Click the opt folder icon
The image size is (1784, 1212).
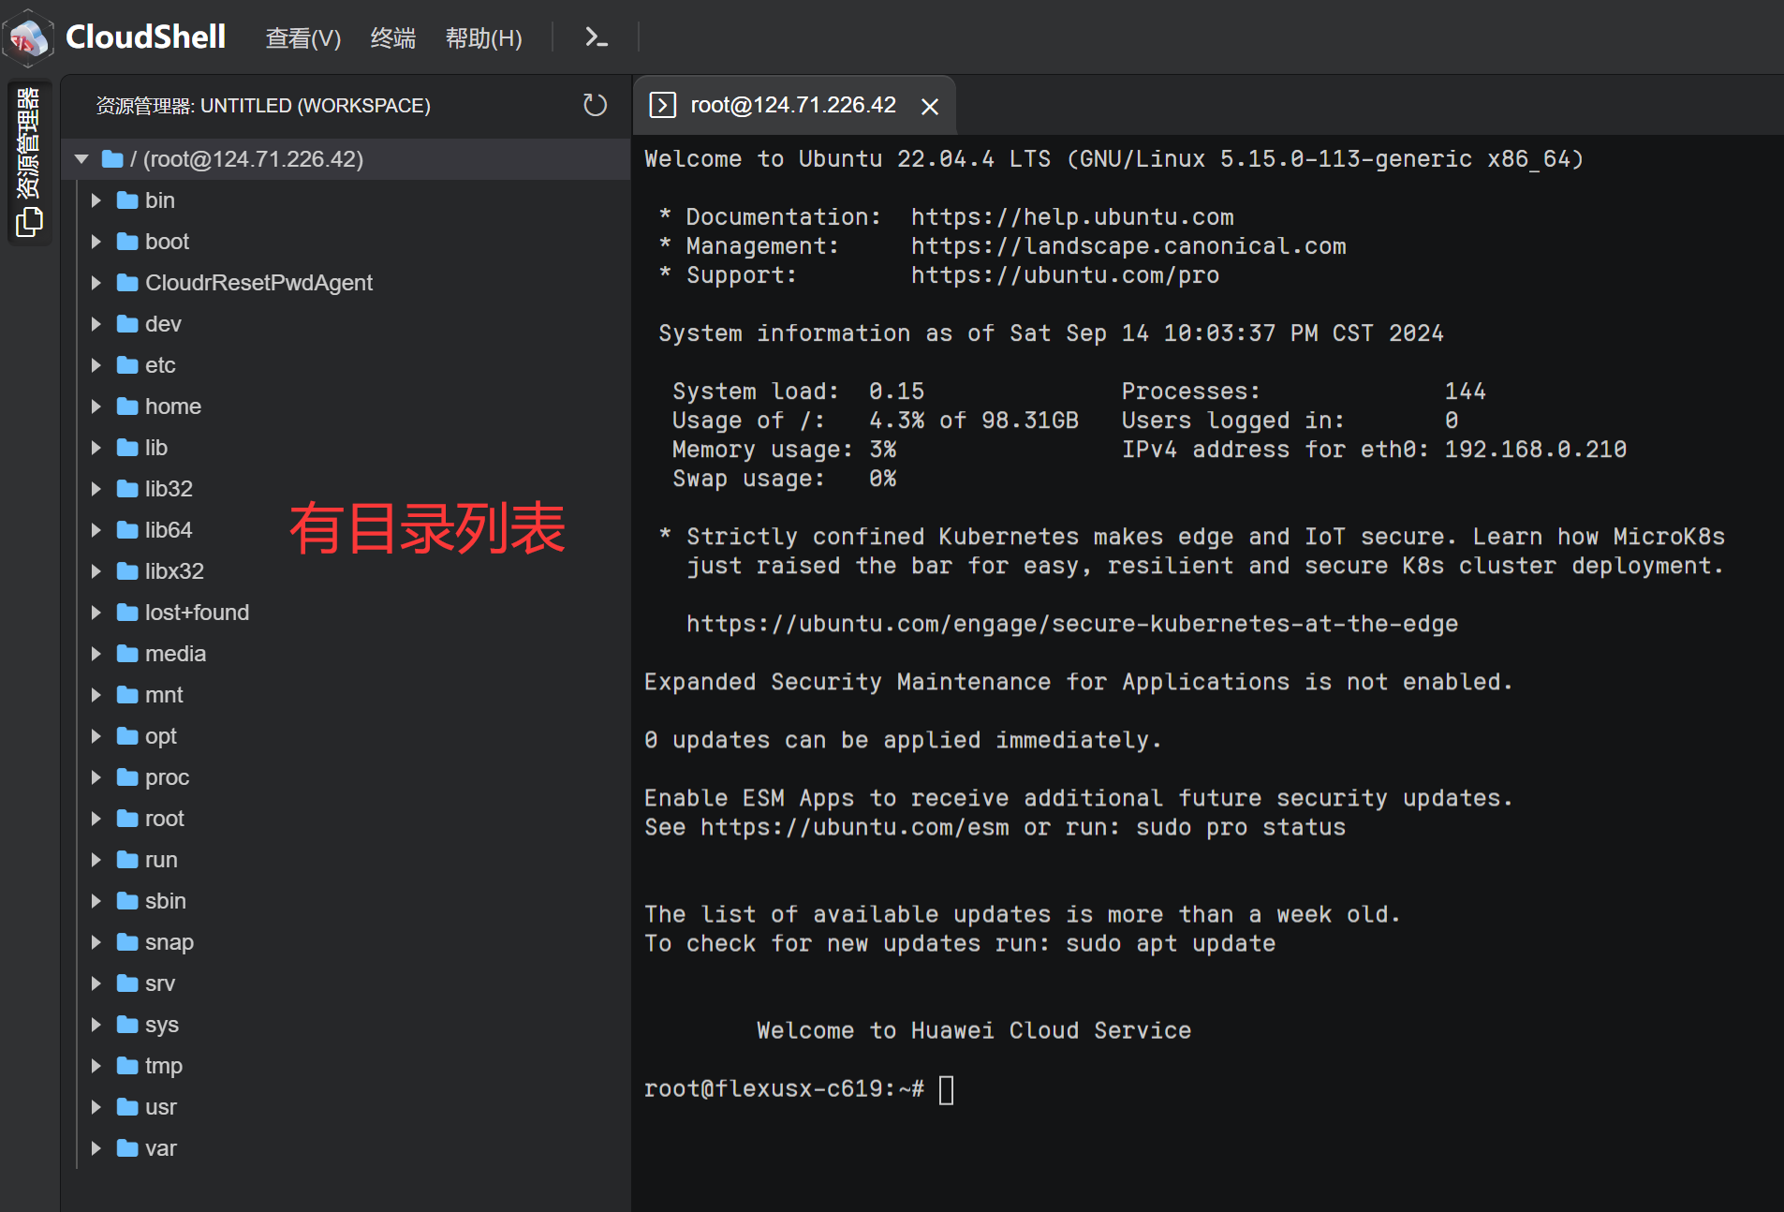pos(127,736)
